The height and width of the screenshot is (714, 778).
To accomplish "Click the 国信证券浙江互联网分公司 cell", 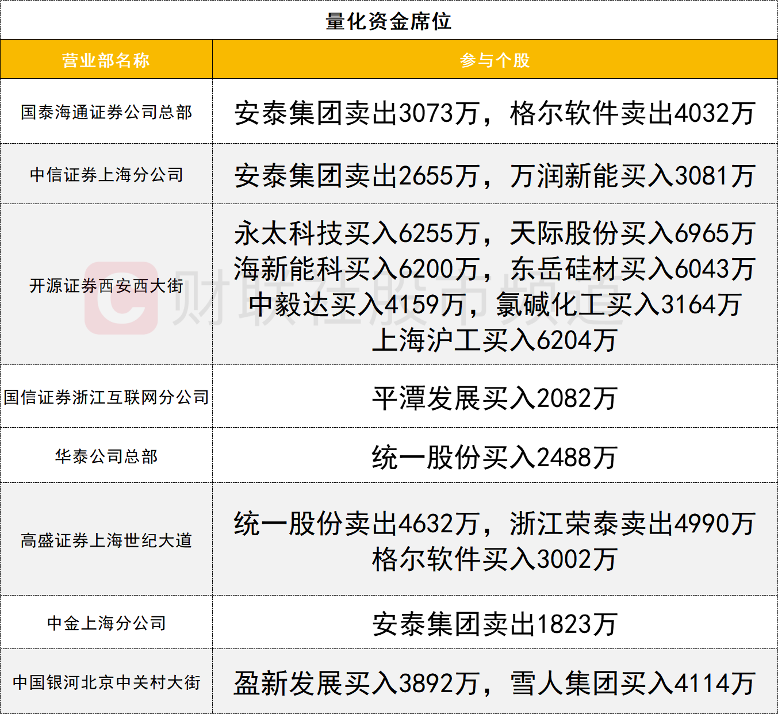I will tap(106, 397).
